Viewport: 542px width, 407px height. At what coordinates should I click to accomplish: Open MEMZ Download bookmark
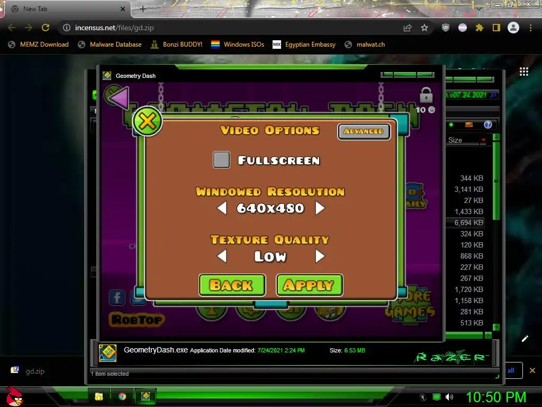click(38, 45)
